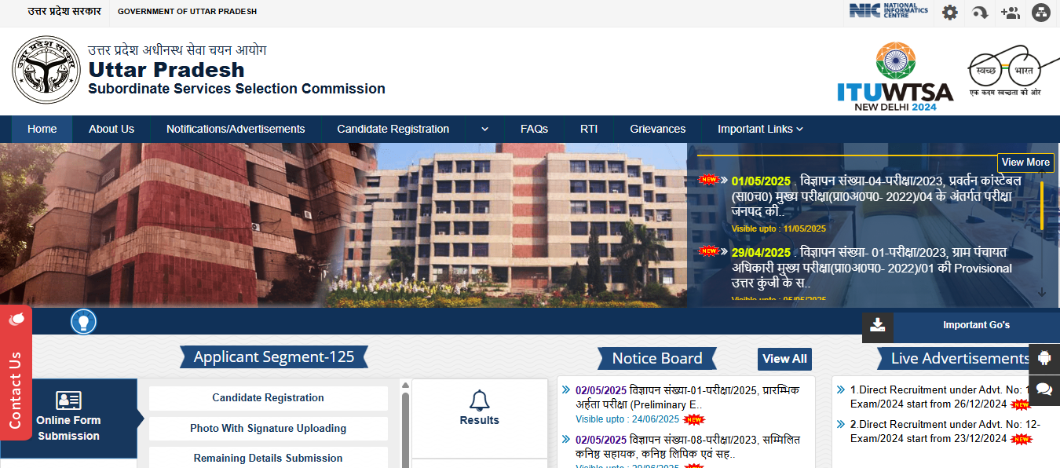Click 'Visible upto : 11/05/2025' text

tap(779, 229)
